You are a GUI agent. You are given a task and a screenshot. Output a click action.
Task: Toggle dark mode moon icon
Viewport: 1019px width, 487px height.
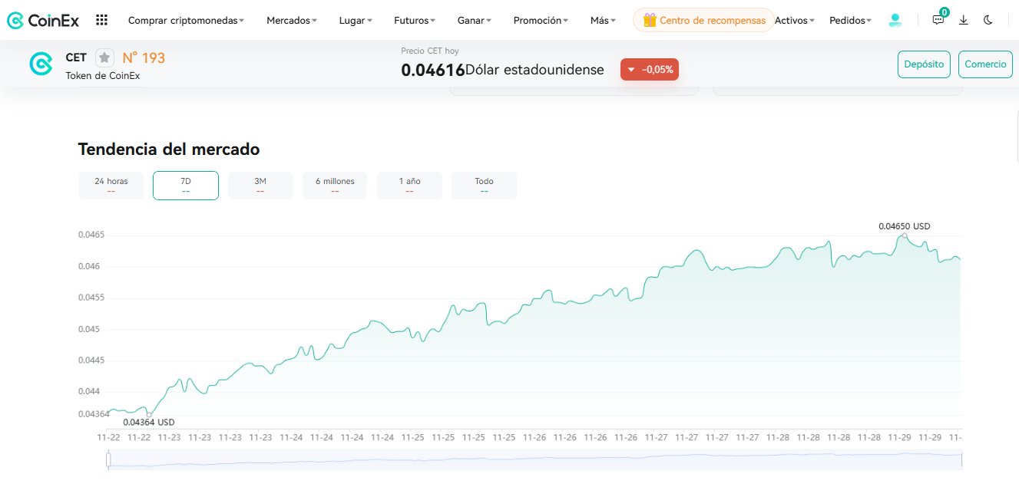988,21
